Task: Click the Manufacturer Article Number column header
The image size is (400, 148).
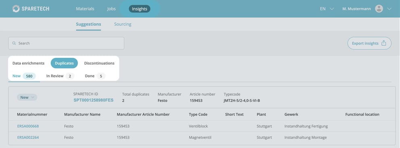Action: [x=143, y=114]
